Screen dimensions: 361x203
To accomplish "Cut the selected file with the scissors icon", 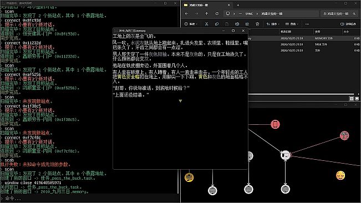I will (206, 24).
